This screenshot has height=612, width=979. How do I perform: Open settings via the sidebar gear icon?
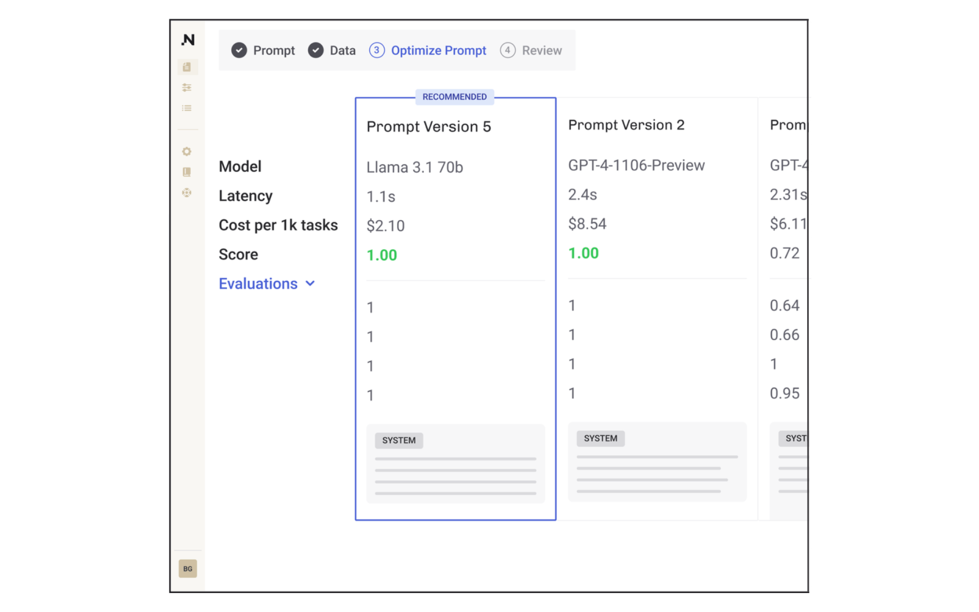tap(187, 151)
